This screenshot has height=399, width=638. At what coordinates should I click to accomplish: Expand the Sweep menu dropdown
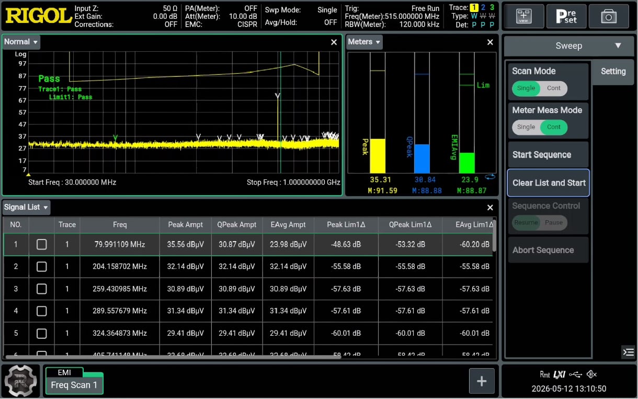tap(569, 46)
